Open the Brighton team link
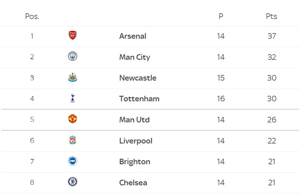This screenshot has width=300, height=194. tap(135, 161)
